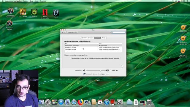Viewport: 190px width, 107px height.
Task: Click the menu bar clock
Action: pyautogui.click(x=183, y=1)
